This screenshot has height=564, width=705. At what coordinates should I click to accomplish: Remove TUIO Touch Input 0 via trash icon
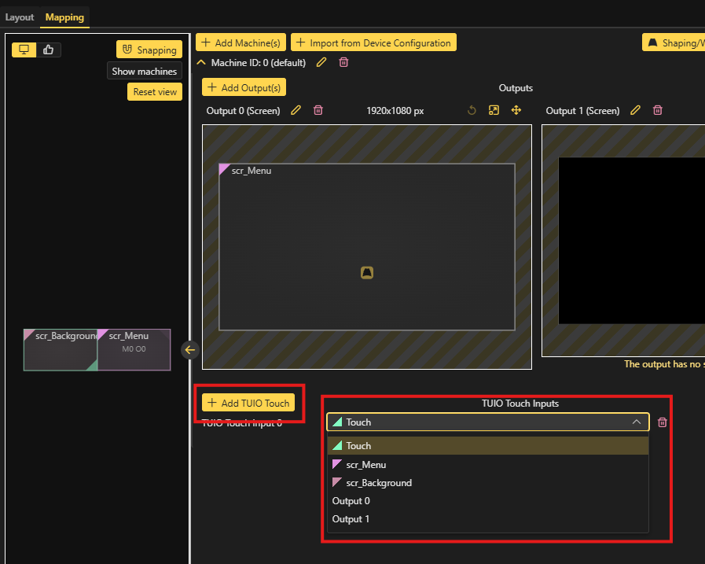(663, 422)
